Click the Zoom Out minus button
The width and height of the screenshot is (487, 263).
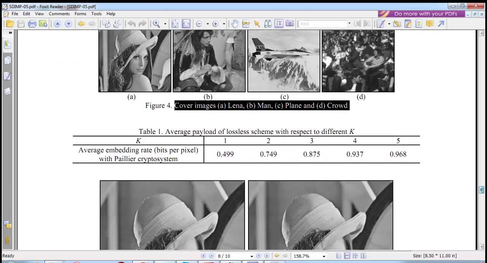point(199,24)
